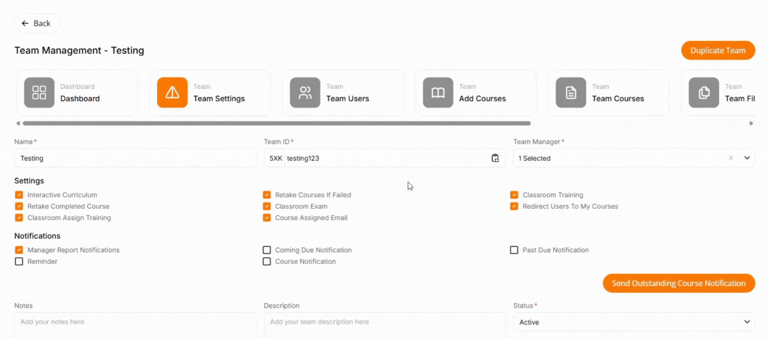Switch to the Team Courses tab label
Screen dimensions: 768x338
618,98
